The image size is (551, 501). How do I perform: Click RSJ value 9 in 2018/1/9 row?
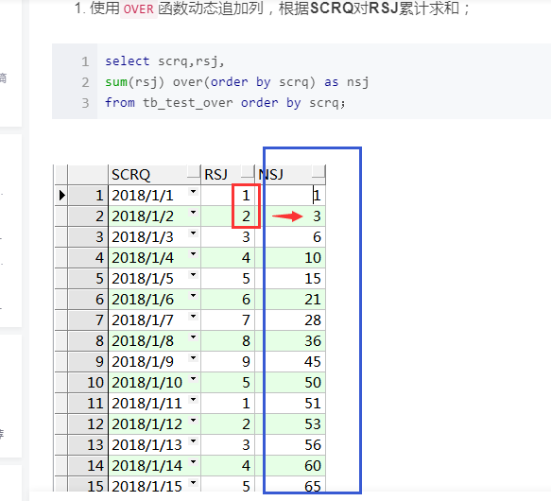click(x=228, y=361)
